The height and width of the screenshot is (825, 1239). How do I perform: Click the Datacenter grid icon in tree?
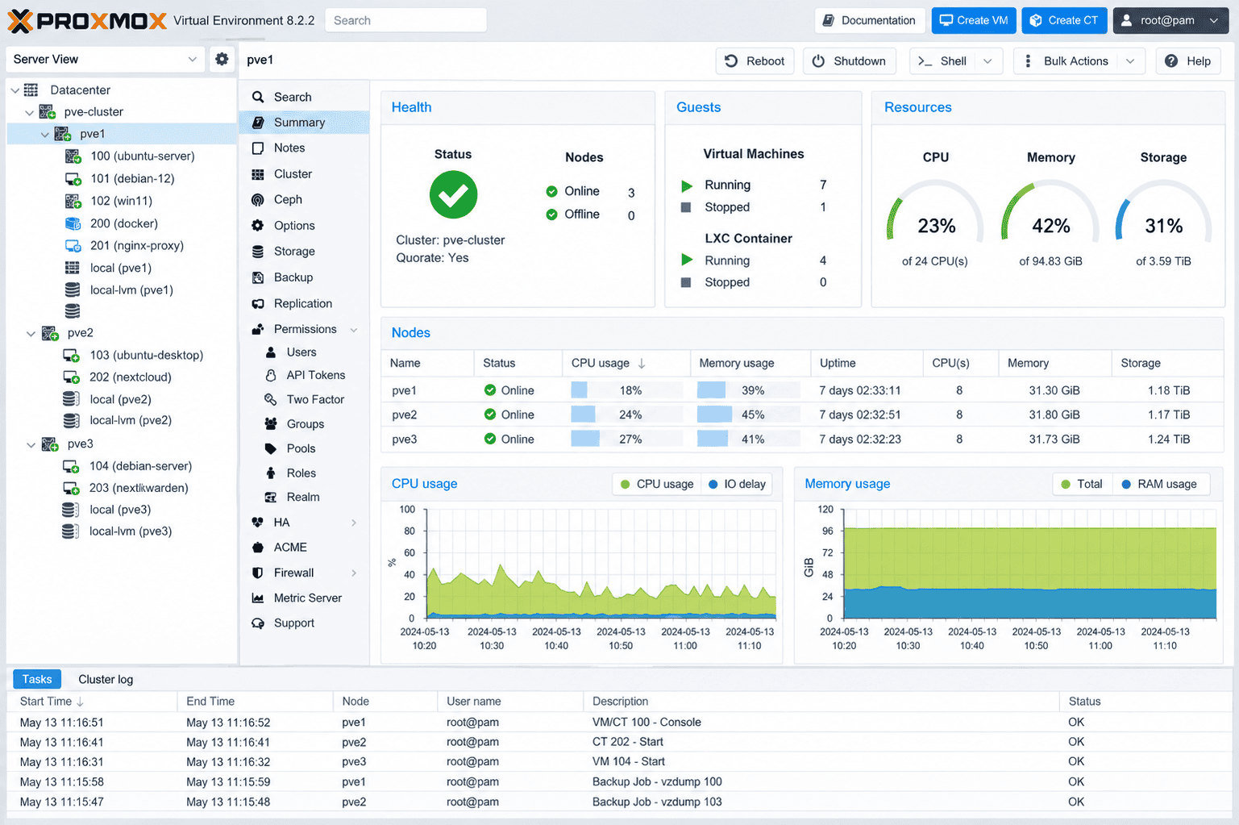(x=31, y=90)
